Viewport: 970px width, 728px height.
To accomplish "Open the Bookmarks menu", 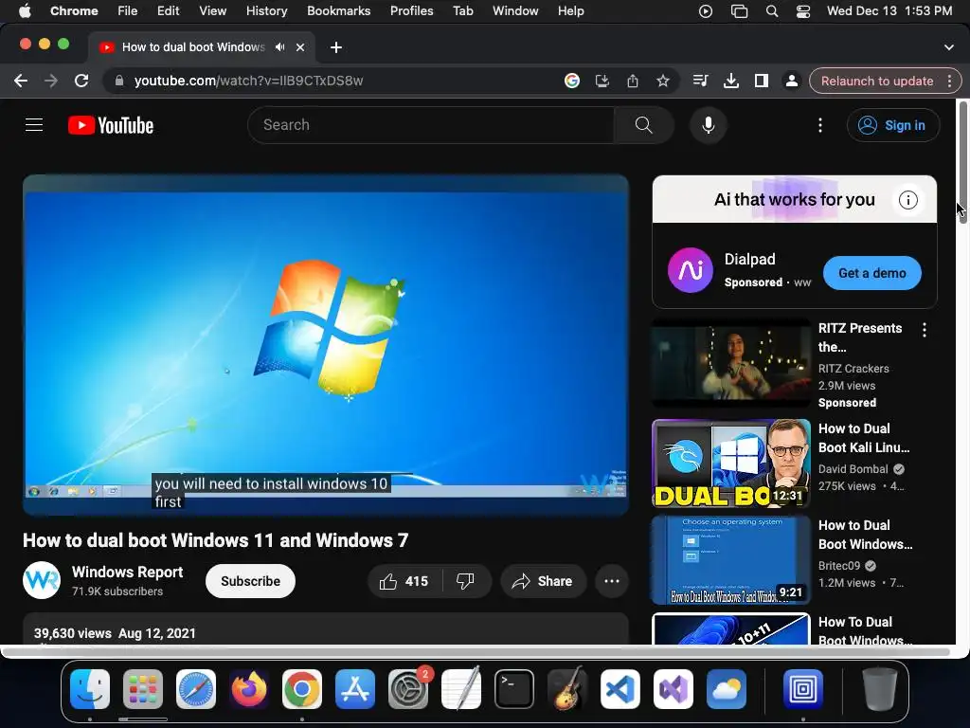I will (338, 11).
